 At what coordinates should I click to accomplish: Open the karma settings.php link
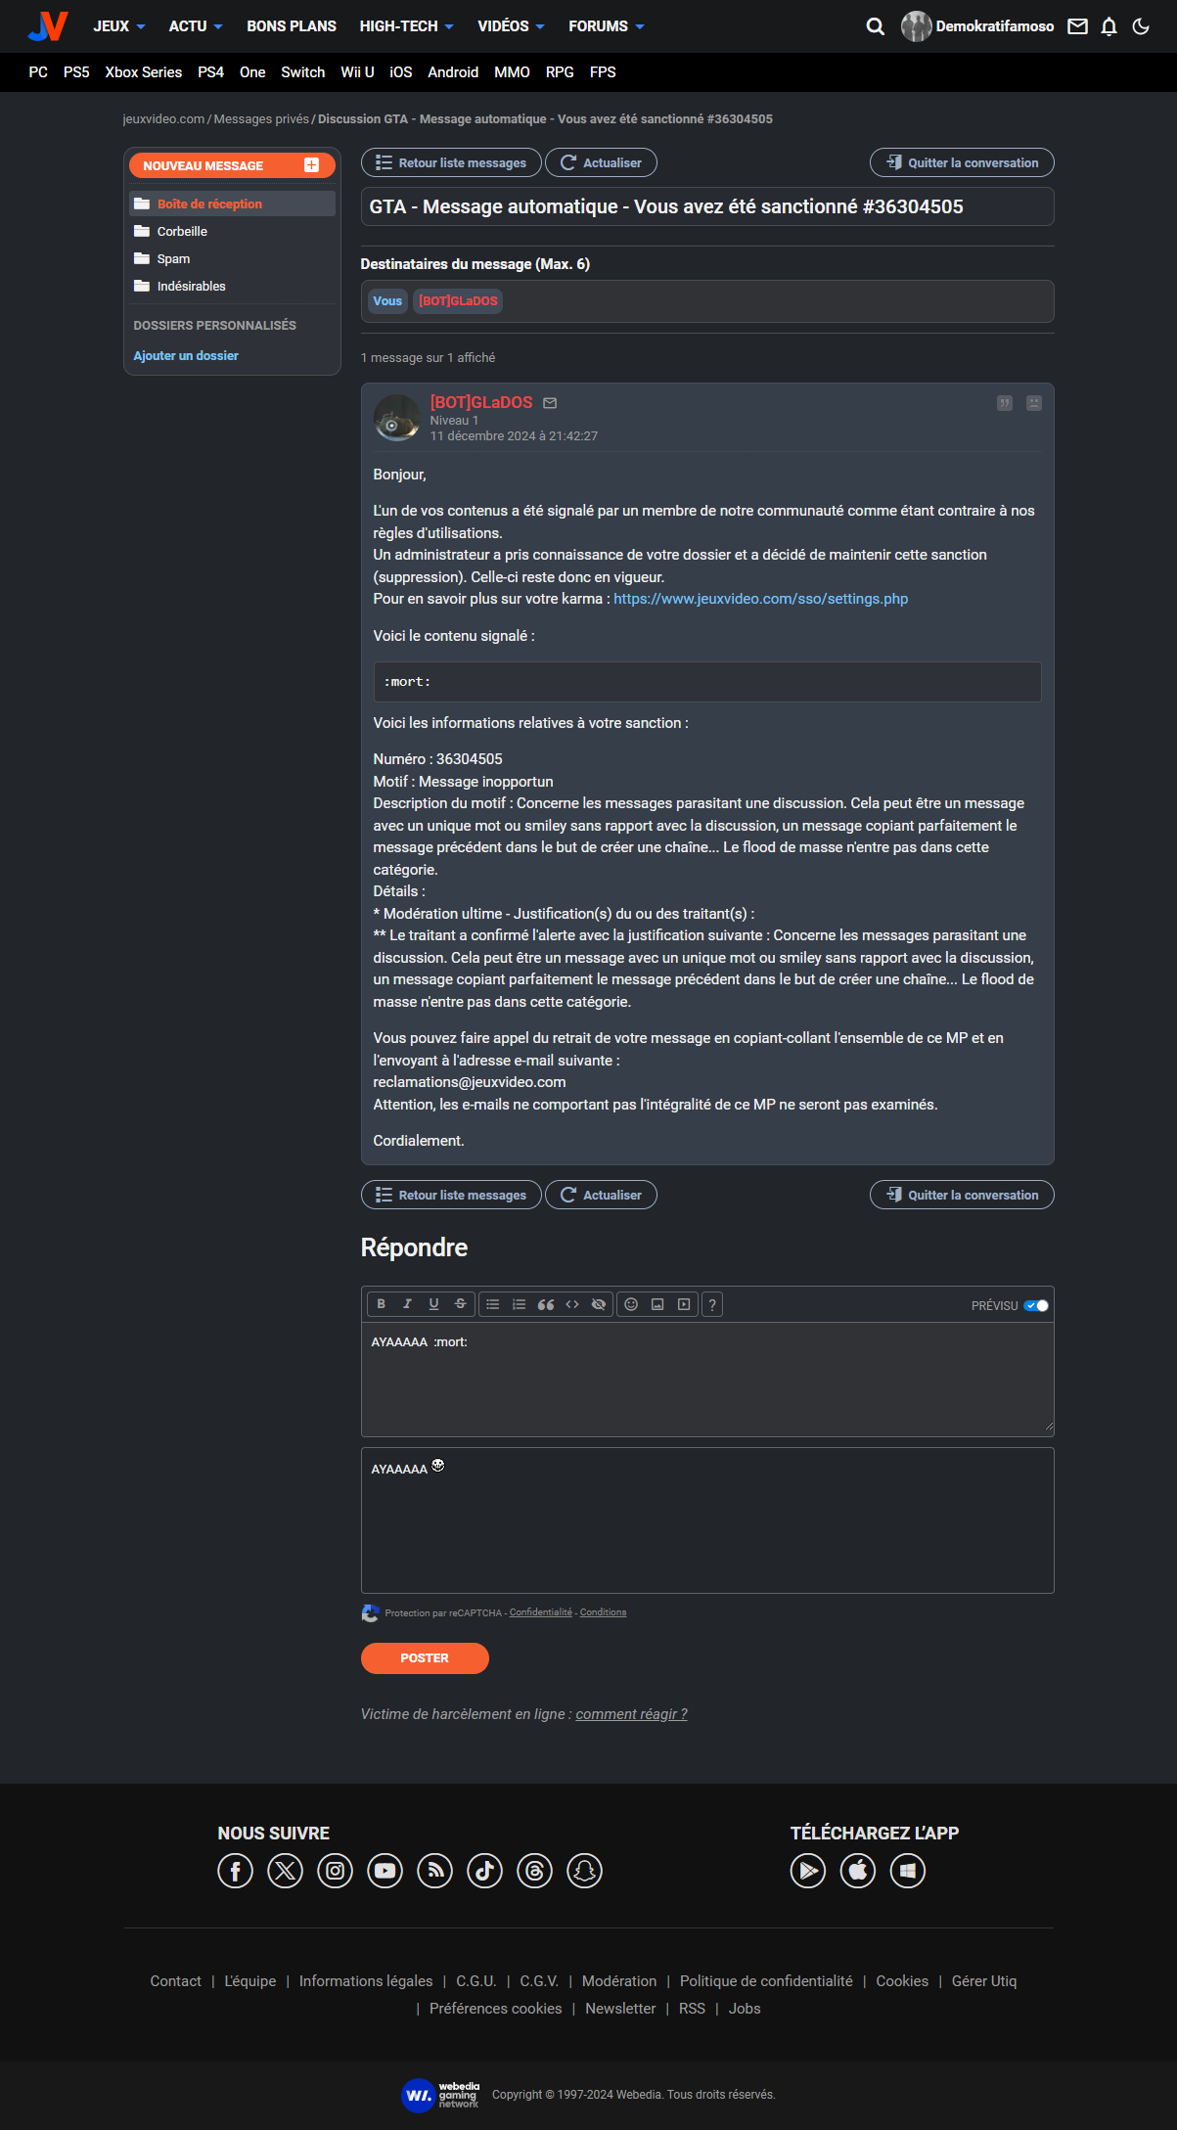[x=760, y=599]
